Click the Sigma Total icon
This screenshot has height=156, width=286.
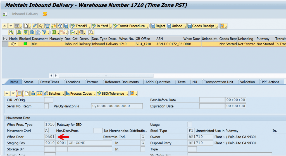54,32
